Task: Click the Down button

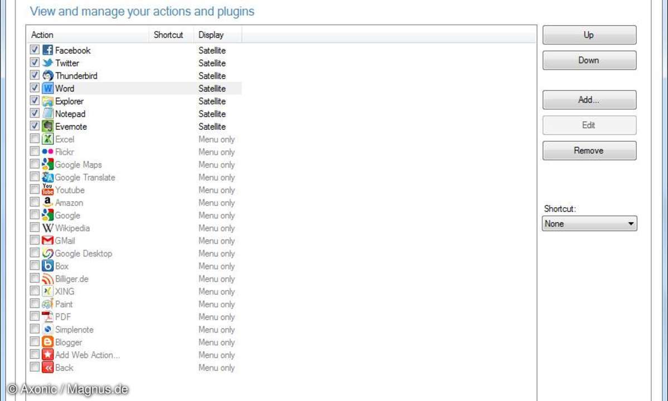Action: tap(589, 61)
